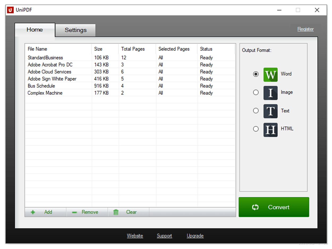The width and height of the screenshot is (332, 249).
Task: Open the Upgrade link
Action: point(195,236)
